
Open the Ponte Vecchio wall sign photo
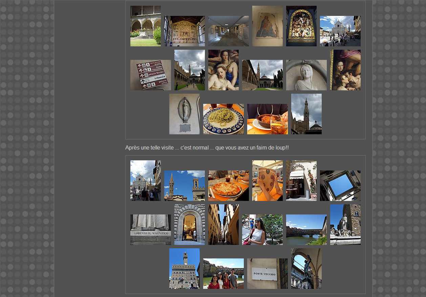point(267,274)
